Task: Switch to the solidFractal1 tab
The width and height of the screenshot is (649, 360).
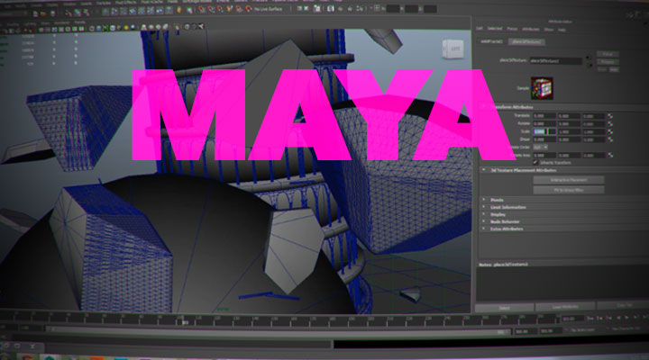Action: pos(491,41)
